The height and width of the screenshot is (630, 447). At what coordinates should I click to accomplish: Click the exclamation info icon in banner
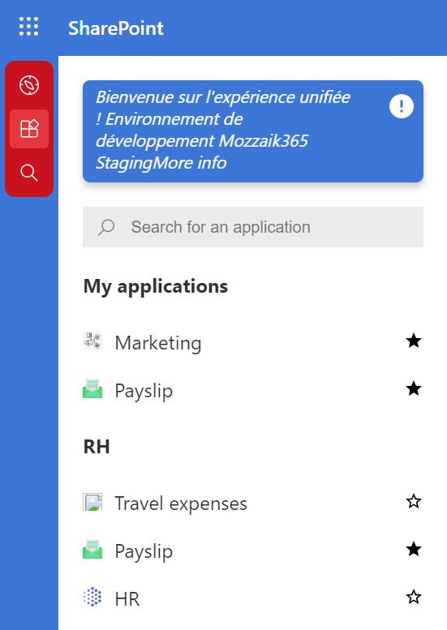402,106
